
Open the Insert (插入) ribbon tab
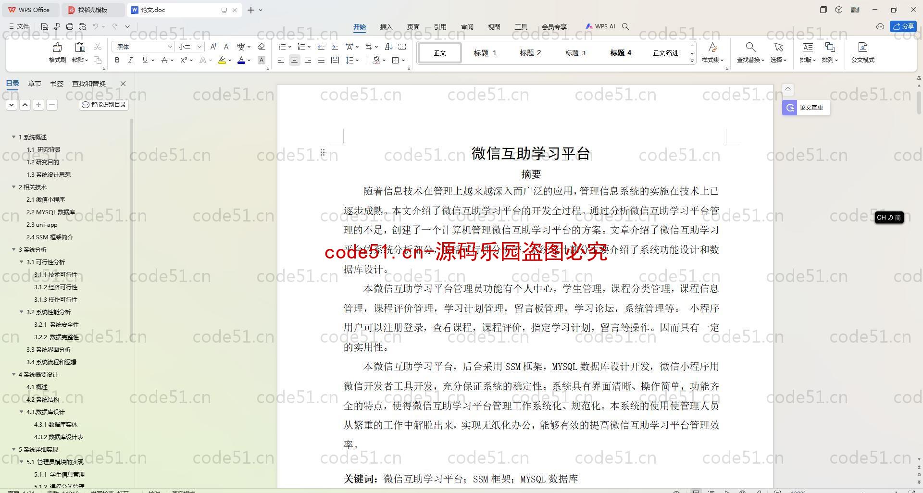[x=386, y=27]
